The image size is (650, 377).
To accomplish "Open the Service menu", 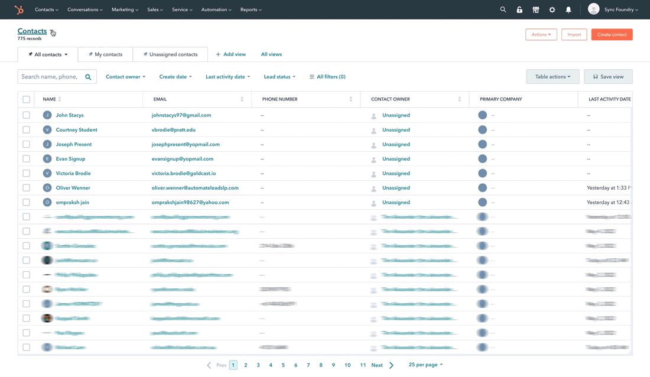I will click(182, 9).
